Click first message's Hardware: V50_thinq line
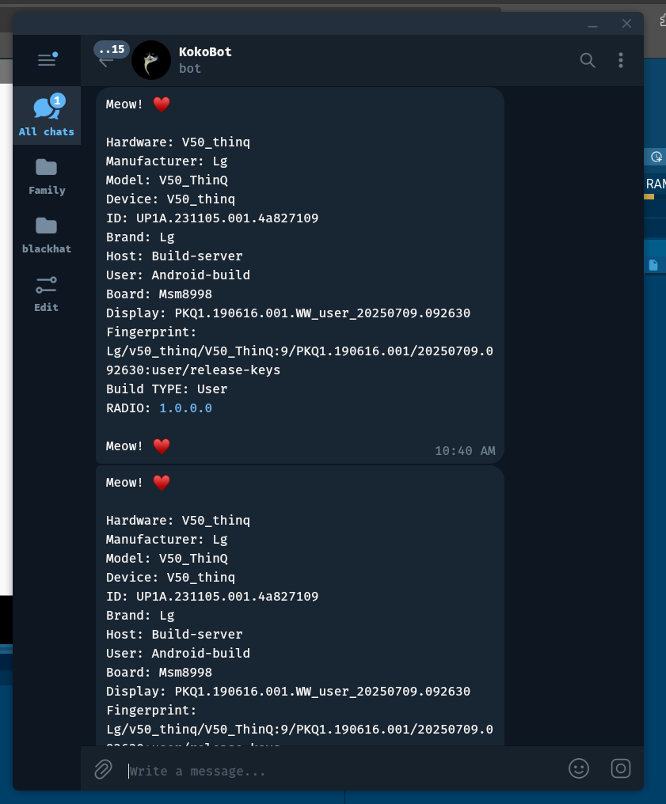The width and height of the screenshot is (666, 804). (x=178, y=142)
